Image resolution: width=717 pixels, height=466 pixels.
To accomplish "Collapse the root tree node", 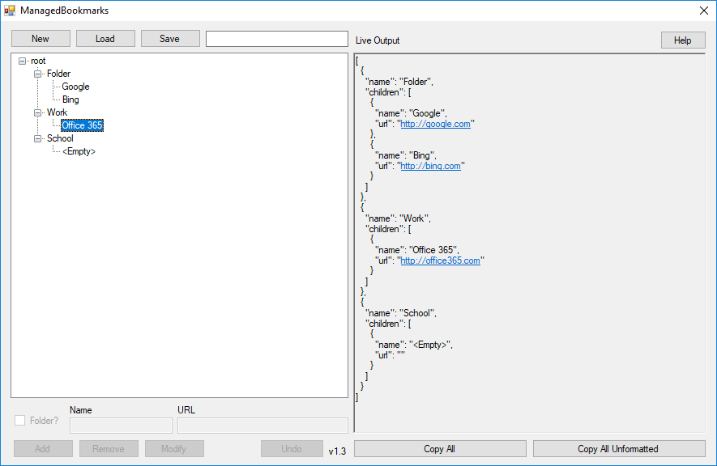I will tap(21, 61).
